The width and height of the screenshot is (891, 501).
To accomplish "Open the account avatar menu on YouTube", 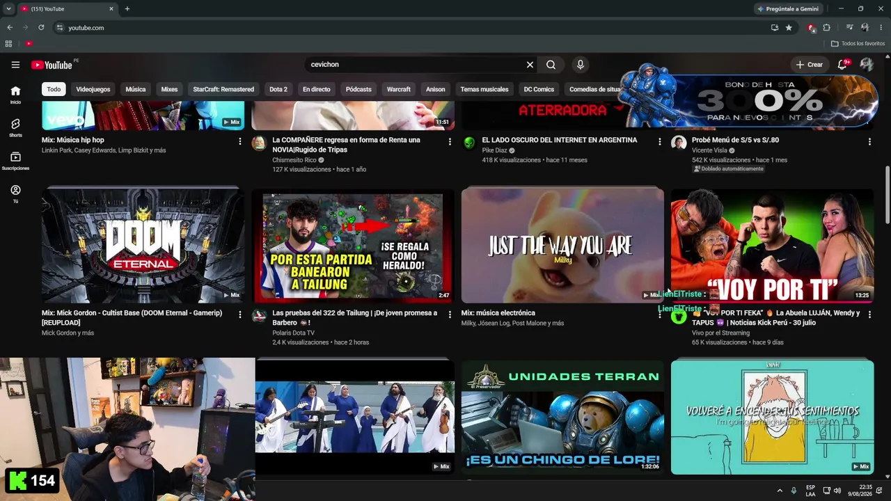I will coord(867,65).
